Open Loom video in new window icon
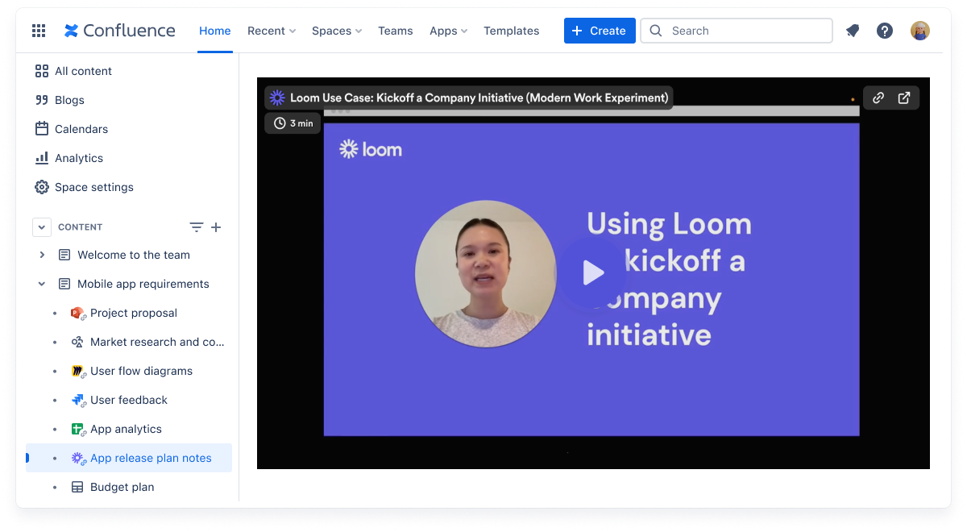The height and width of the screenshot is (532, 967). pyautogui.click(x=904, y=98)
